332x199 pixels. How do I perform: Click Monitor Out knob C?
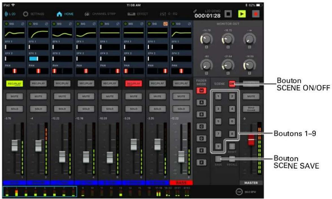250,39
